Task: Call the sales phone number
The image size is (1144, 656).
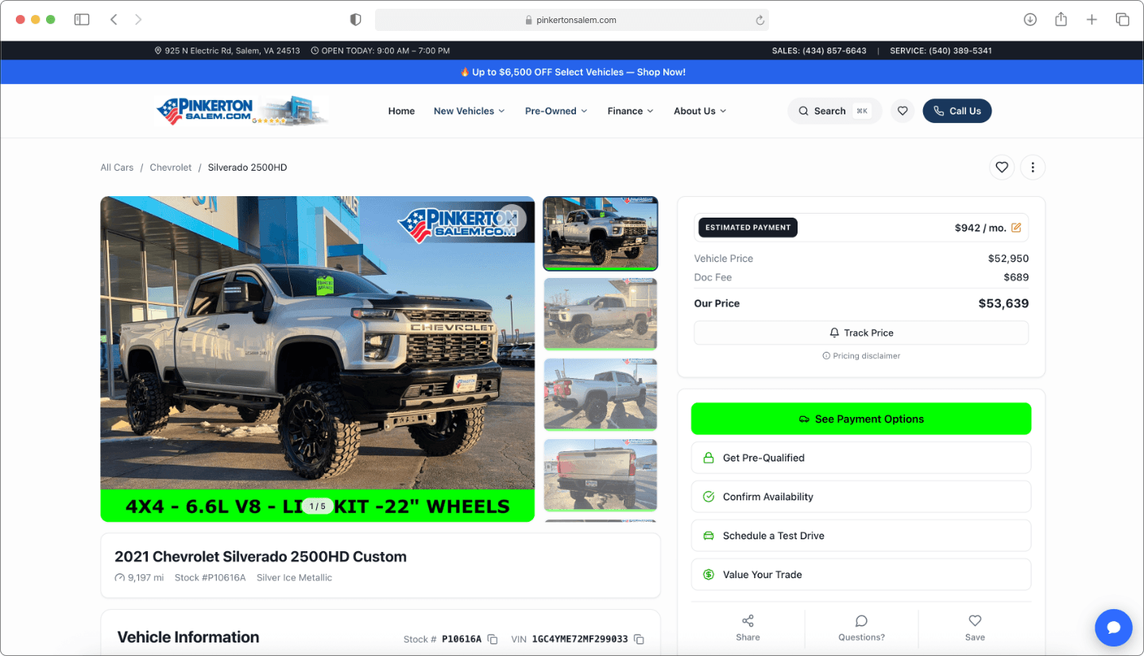Action: (x=819, y=51)
